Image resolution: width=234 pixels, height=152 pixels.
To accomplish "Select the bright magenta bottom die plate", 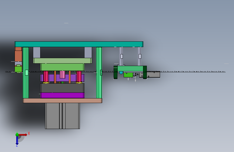I will (x=62, y=95).
